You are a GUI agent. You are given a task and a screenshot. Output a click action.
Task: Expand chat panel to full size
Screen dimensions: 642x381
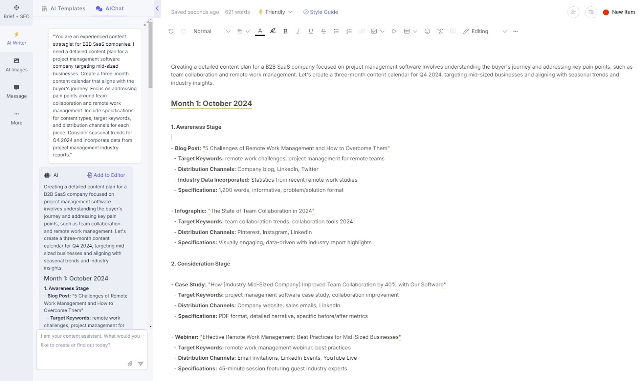[146, 24]
